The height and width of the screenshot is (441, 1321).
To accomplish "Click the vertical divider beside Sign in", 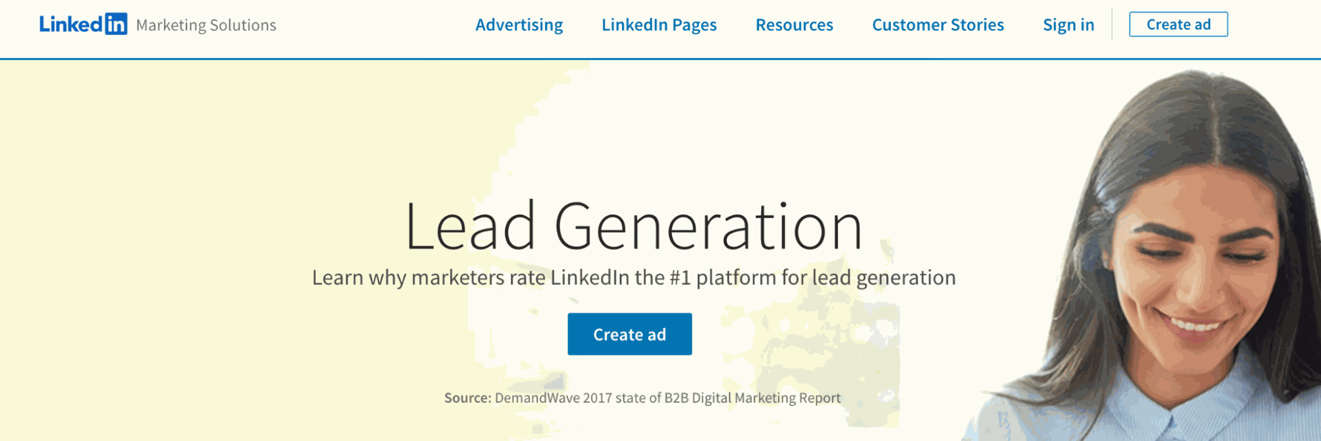I will (1112, 24).
